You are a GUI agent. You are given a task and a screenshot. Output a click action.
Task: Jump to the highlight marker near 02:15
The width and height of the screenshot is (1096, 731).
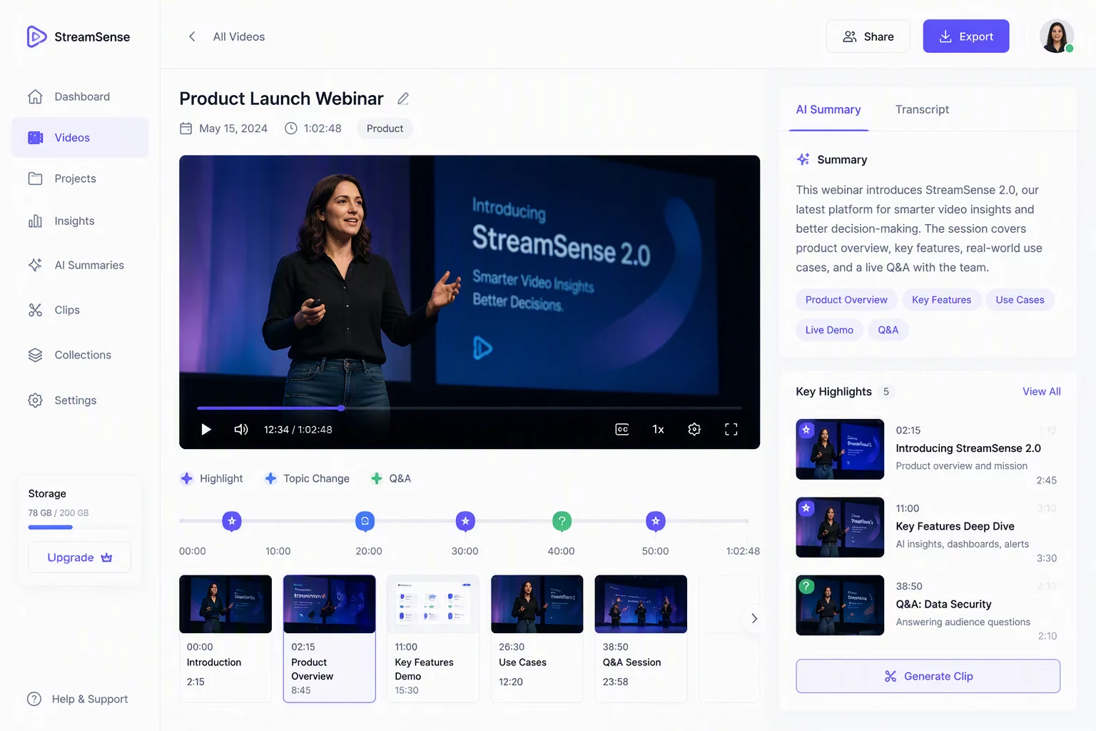[232, 521]
